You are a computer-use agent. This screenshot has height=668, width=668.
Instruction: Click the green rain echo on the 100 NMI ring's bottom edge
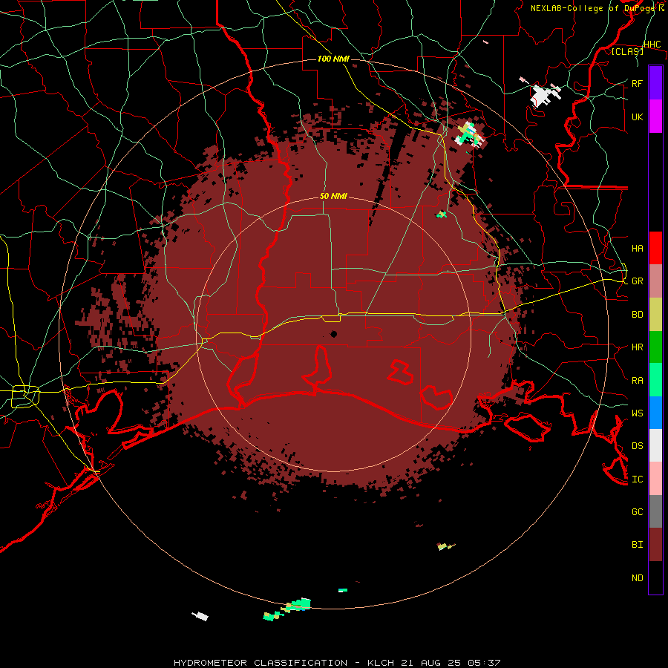click(298, 604)
